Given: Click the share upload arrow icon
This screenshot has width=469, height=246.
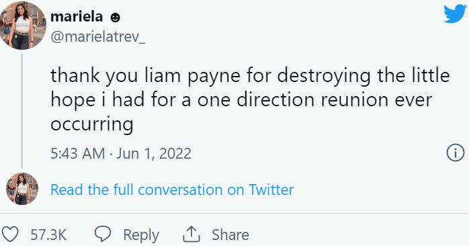Looking at the screenshot, I should coord(191,234).
